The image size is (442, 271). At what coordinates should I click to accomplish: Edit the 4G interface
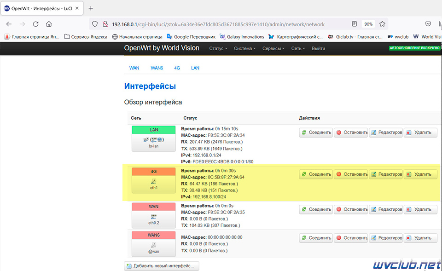[x=386, y=174]
